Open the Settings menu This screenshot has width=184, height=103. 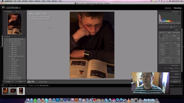(37, 1)
